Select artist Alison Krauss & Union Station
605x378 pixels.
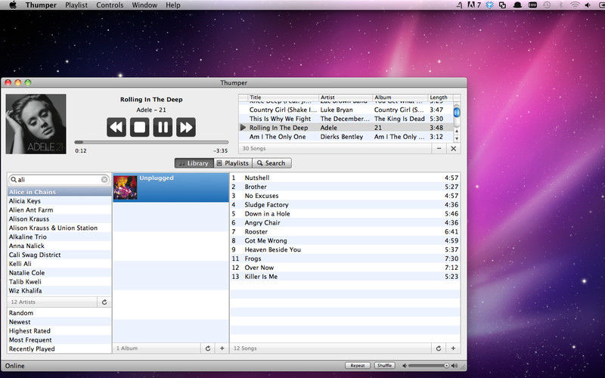click(x=60, y=228)
